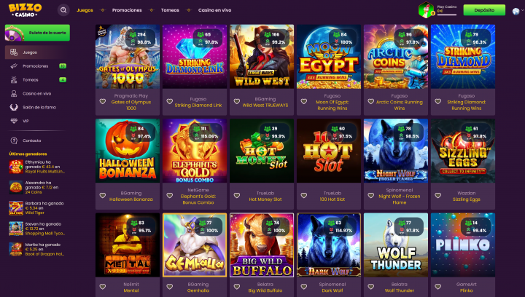Expand the arrow next to Juegos menu
This screenshot has height=297, width=525.
tap(103, 10)
